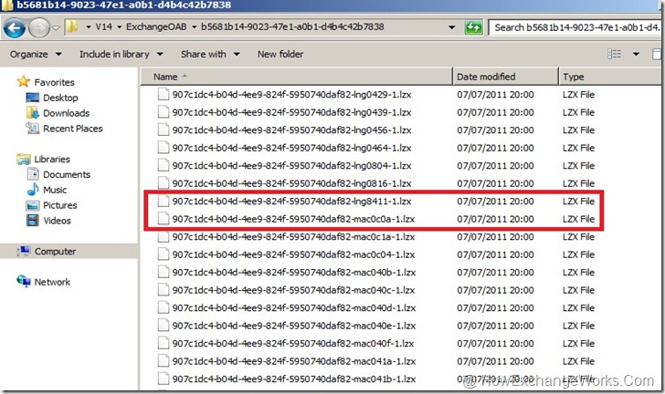Click the Network globe icon
The height and width of the screenshot is (394, 665).
(x=24, y=281)
